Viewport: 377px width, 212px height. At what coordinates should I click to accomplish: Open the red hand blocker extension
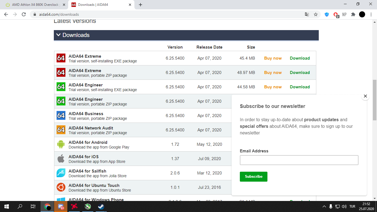[336, 15]
